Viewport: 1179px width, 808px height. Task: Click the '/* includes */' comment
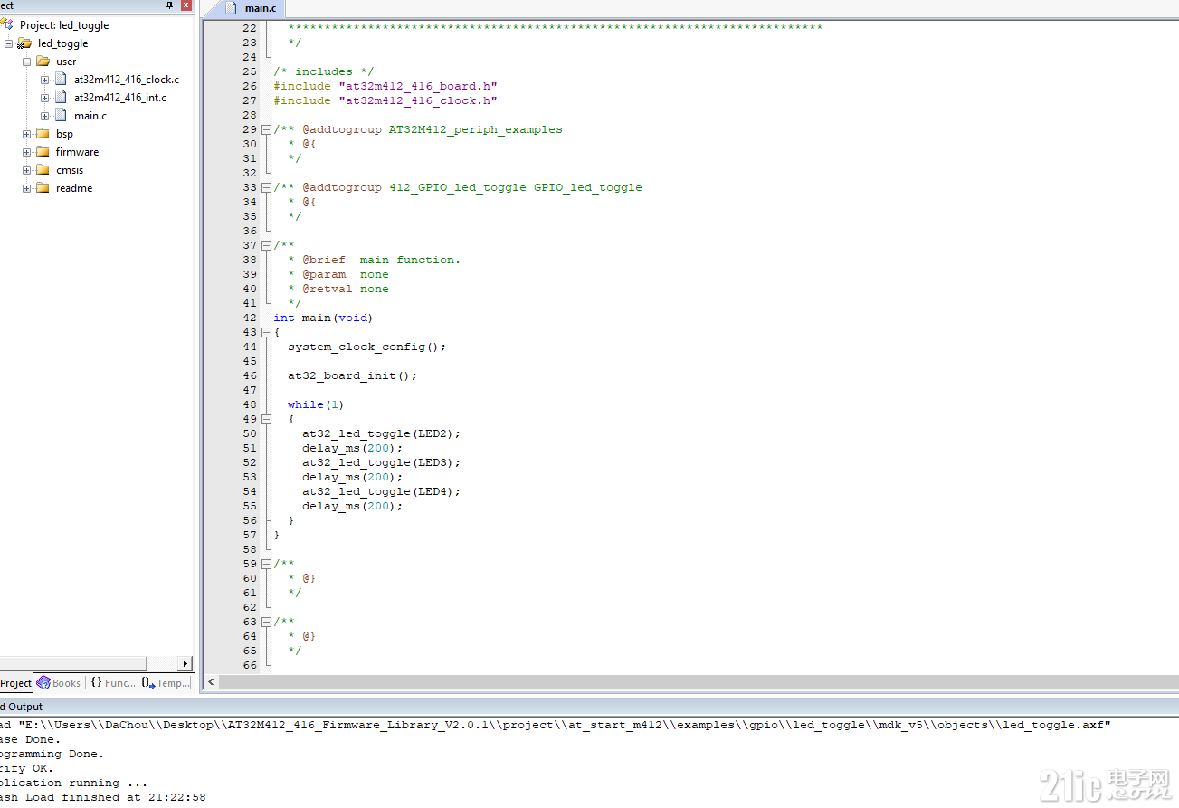(324, 71)
